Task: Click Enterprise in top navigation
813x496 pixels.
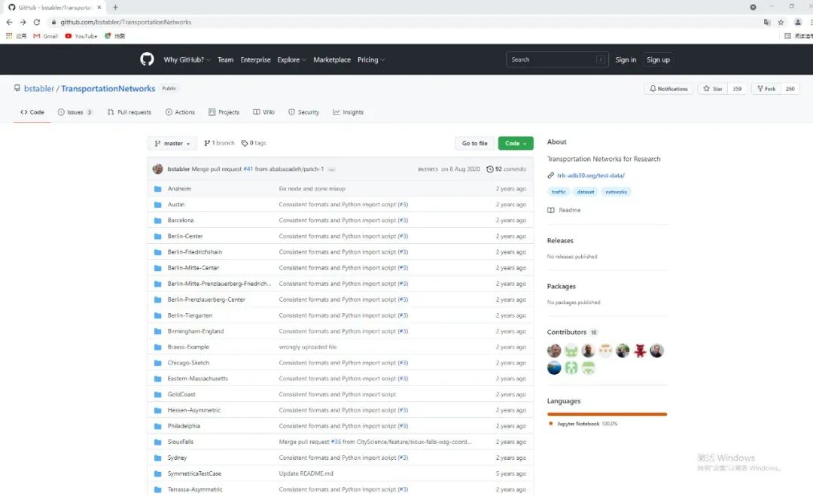Action: tap(255, 59)
